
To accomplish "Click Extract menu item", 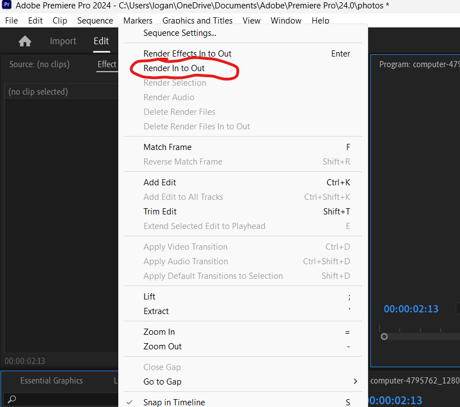I will click(x=156, y=311).
